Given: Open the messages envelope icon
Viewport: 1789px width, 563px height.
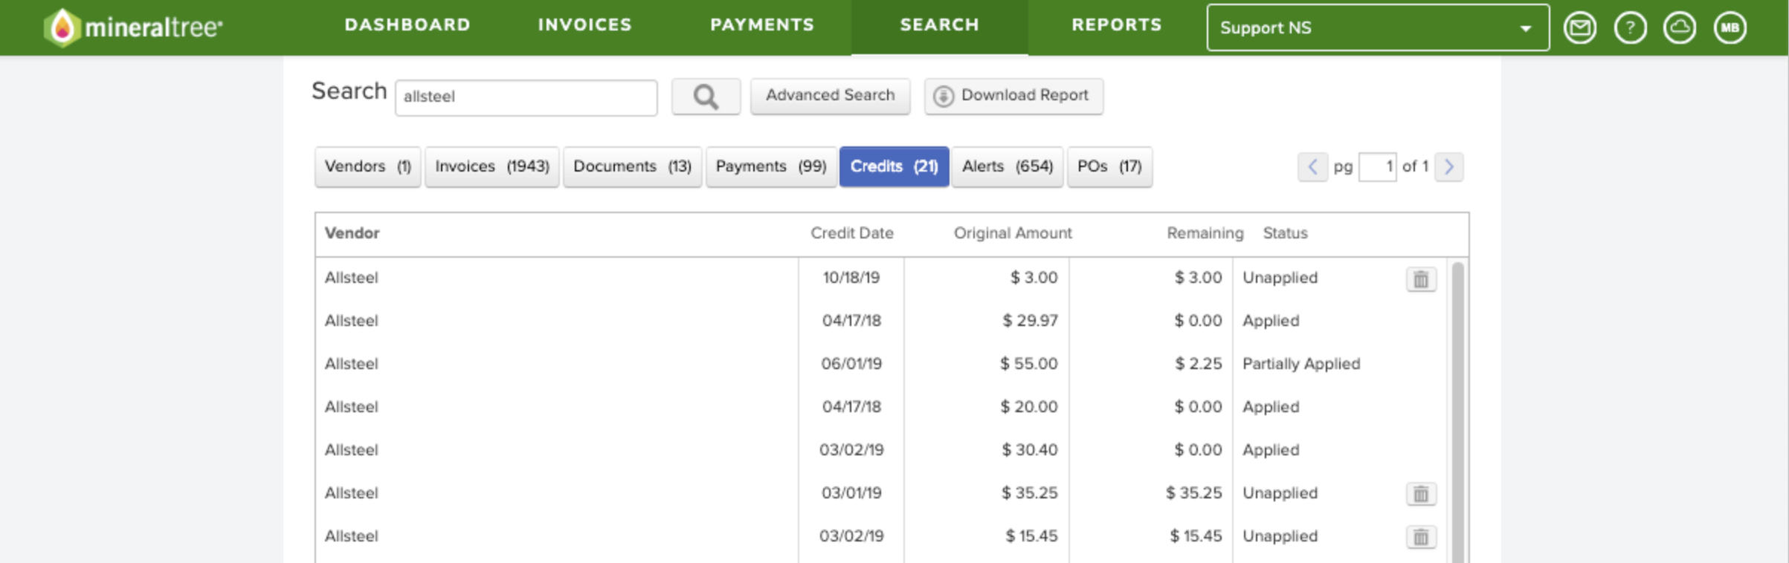Looking at the screenshot, I should (1579, 28).
